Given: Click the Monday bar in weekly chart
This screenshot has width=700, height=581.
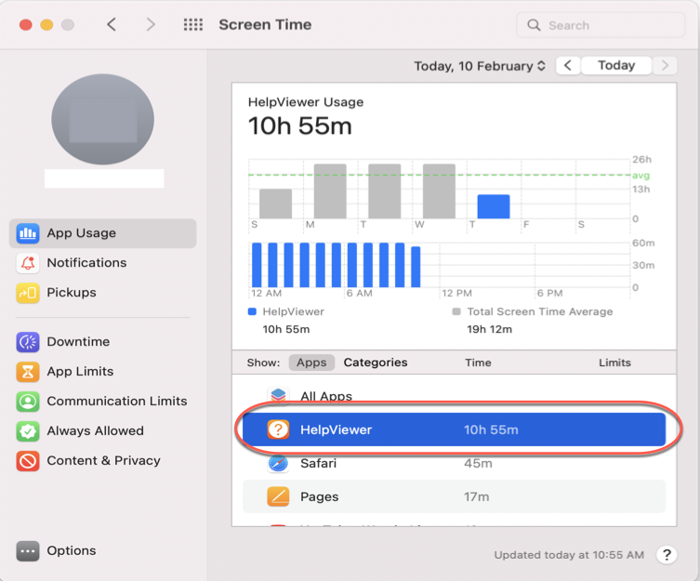Looking at the screenshot, I should (330, 191).
